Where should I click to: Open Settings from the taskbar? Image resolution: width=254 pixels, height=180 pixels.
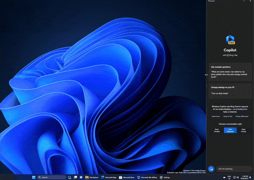pos(165,177)
